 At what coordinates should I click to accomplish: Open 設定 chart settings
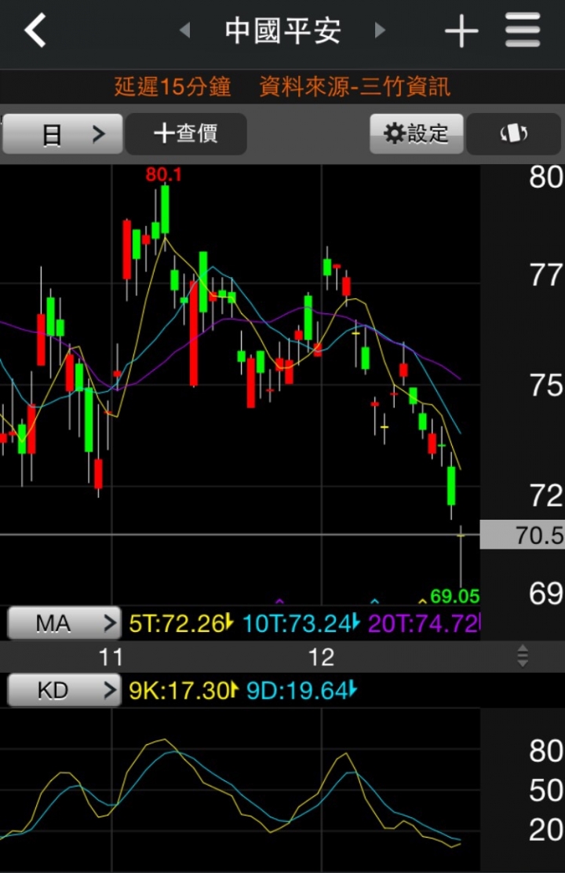click(417, 133)
